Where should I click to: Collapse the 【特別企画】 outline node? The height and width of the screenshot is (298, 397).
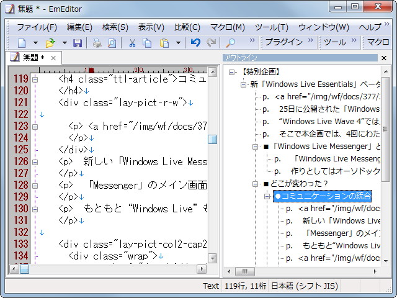pyautogui.click(x=231, y=72)
